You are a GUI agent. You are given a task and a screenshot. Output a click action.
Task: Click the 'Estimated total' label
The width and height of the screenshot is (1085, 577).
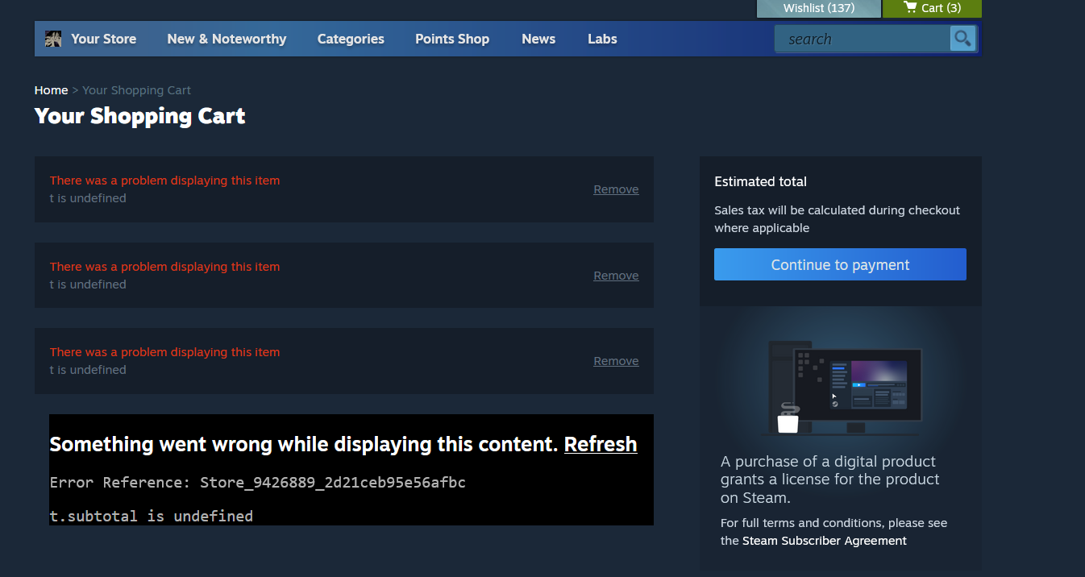(760, 182)
